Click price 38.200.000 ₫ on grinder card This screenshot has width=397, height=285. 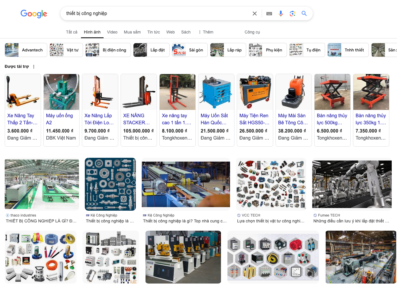292,131
